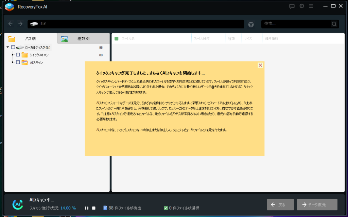Viewport: 348px width, 217px height.
Task: Select the パス別 tab
Action: tap(31, 38)
